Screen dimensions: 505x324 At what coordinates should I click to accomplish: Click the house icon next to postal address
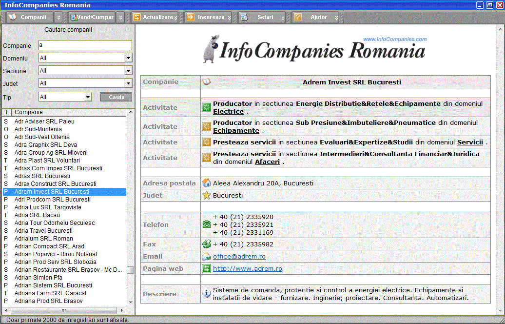pos(207,183)
